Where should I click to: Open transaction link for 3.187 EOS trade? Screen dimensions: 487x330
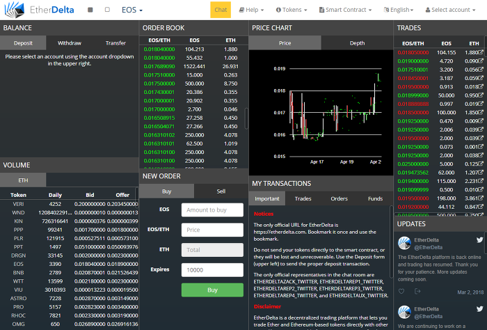481,78
